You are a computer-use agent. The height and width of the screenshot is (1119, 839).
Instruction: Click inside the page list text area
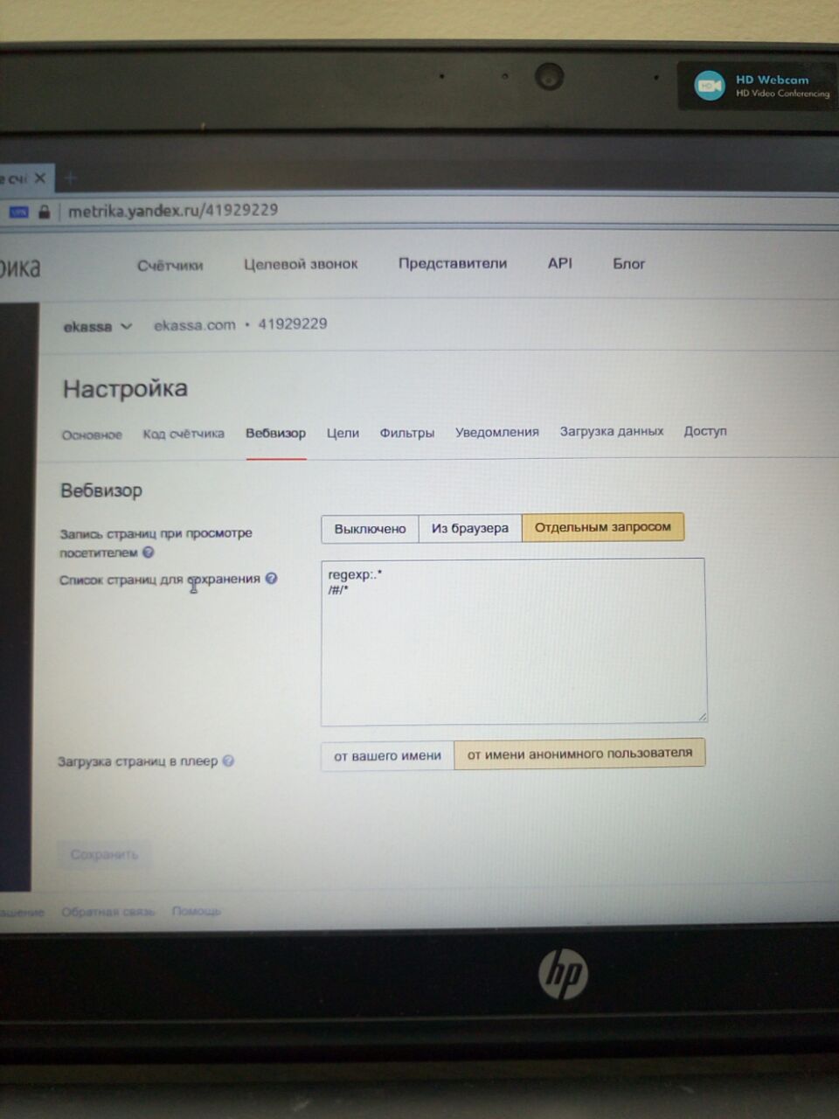[x=513, y=642]
